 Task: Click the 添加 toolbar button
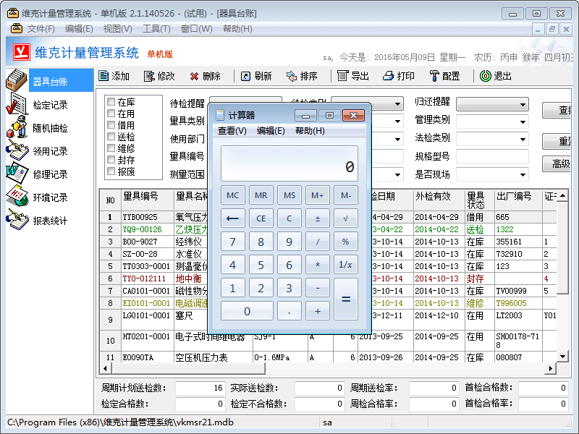114,76
